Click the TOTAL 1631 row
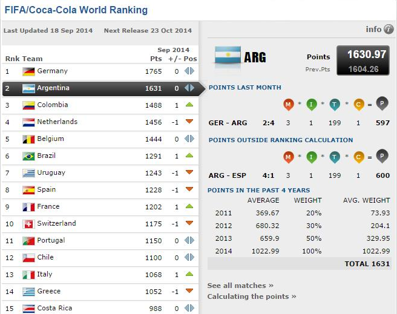The height and width of the screenshot is (314, 397). point(300,264)
